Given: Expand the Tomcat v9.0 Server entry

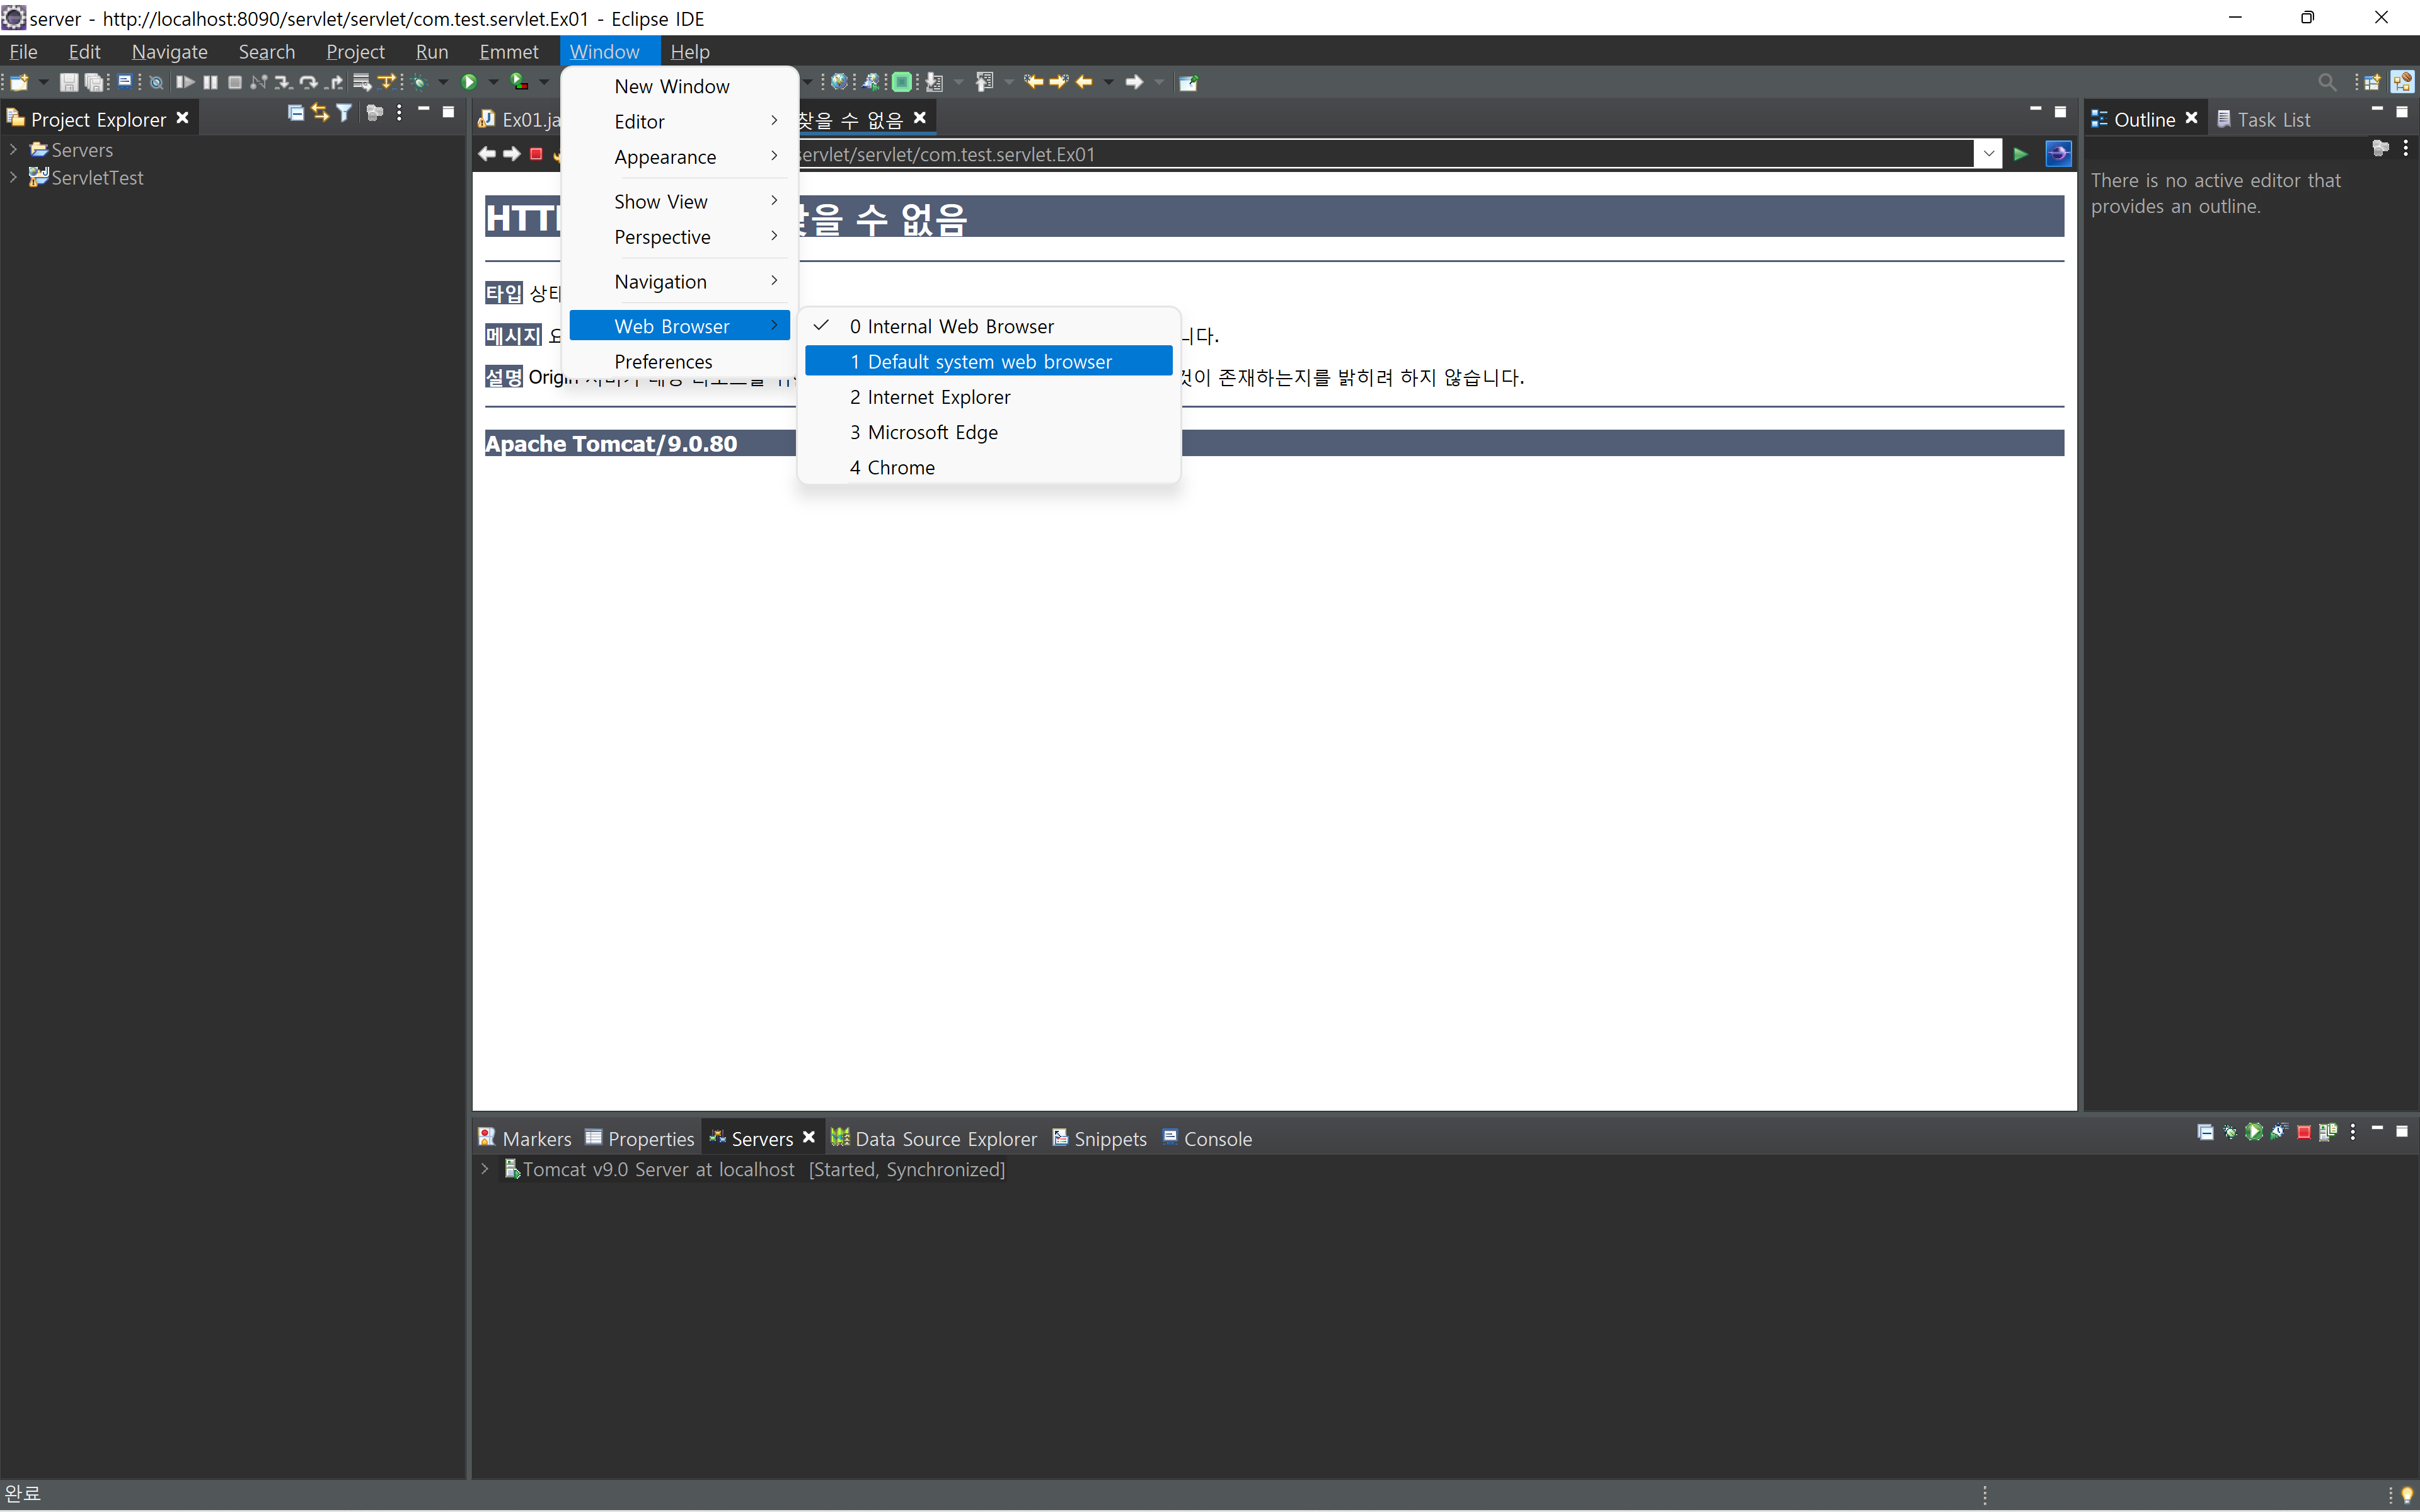Looking at the screenshot, I should tap(484, 1168).
